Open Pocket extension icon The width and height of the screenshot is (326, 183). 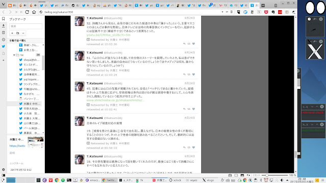coord(266,12)
